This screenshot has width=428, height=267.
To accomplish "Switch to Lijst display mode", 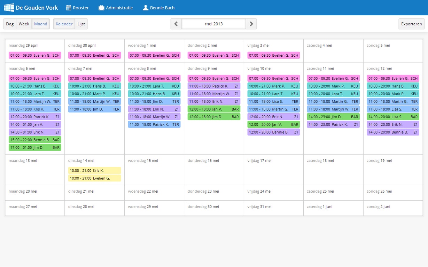I will tap(81, 24).
